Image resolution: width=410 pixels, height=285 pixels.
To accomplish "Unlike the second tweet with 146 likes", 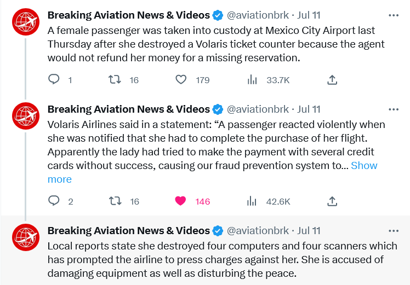I will pos(181,201).
